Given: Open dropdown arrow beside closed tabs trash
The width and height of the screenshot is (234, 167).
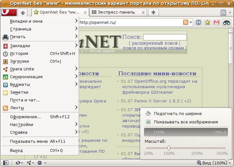Looking at the screenshot, I should click(230, 13).
